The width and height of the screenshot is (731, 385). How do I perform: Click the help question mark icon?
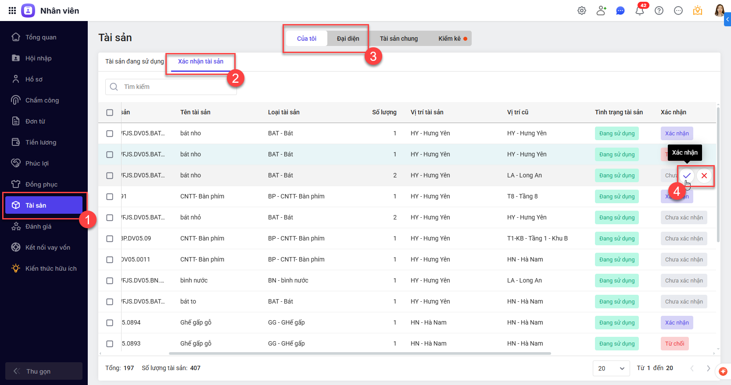coord(659,11)
